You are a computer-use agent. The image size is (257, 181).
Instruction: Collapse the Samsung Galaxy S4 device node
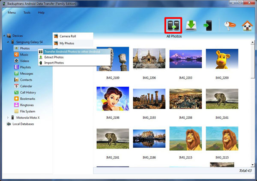pos(8,42)
